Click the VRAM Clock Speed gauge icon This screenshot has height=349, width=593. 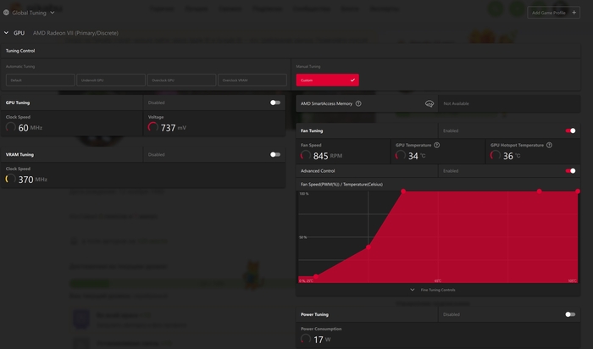[x=10, y=180]
